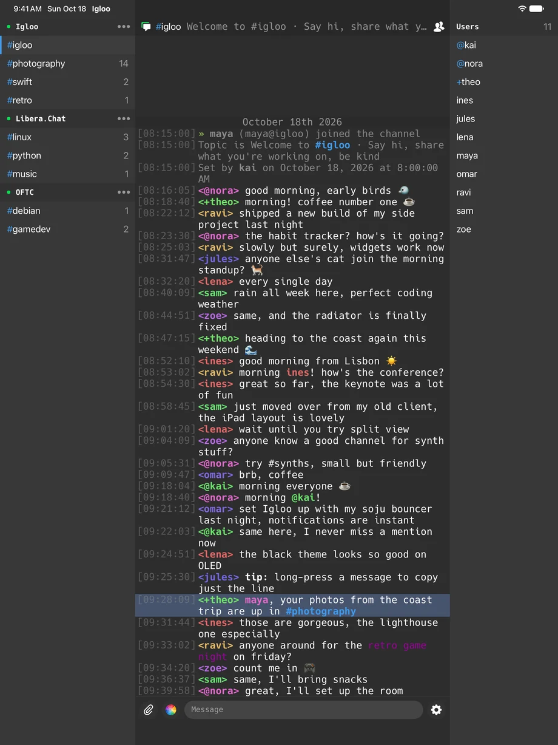Click the battery status icon
558x745 pixels.
tap(537, 9)
